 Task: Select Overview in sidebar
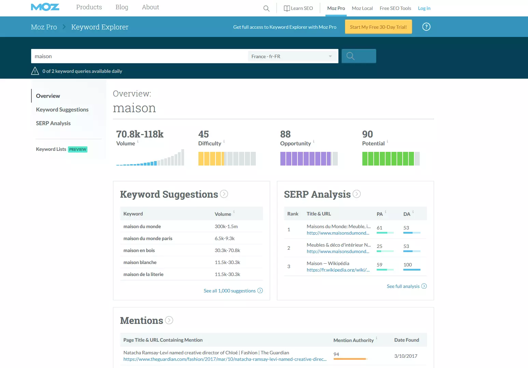pos(48,96)
